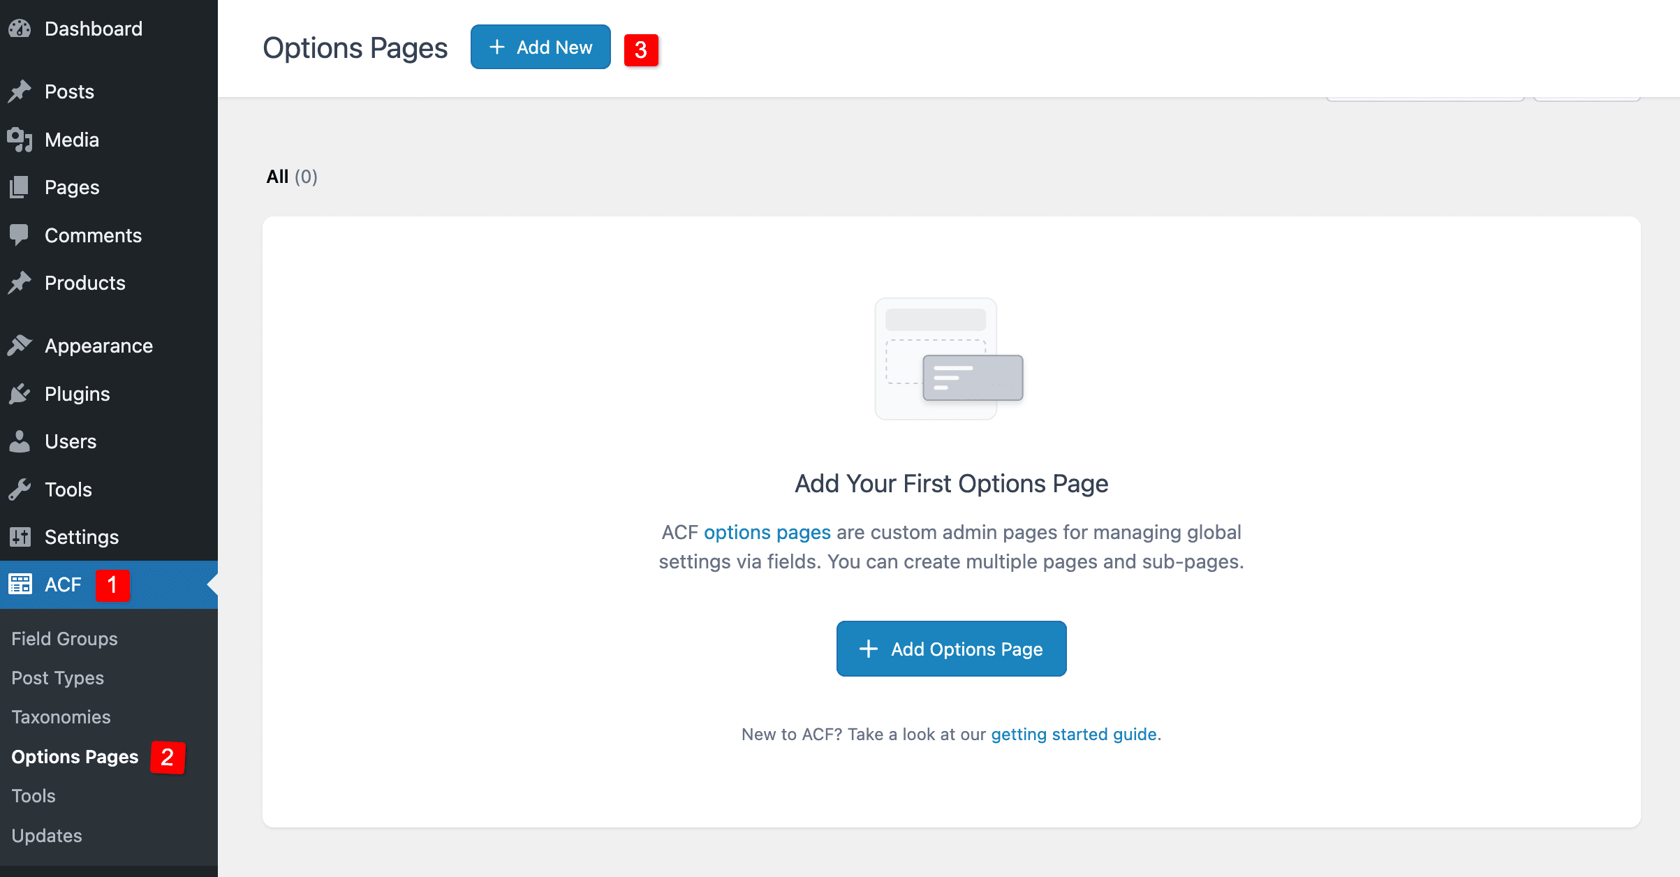Screen dimensions: 1680x877
Task: Click Tools under ACF submenu
Action: pyautogui.click(x=34, y=796)
